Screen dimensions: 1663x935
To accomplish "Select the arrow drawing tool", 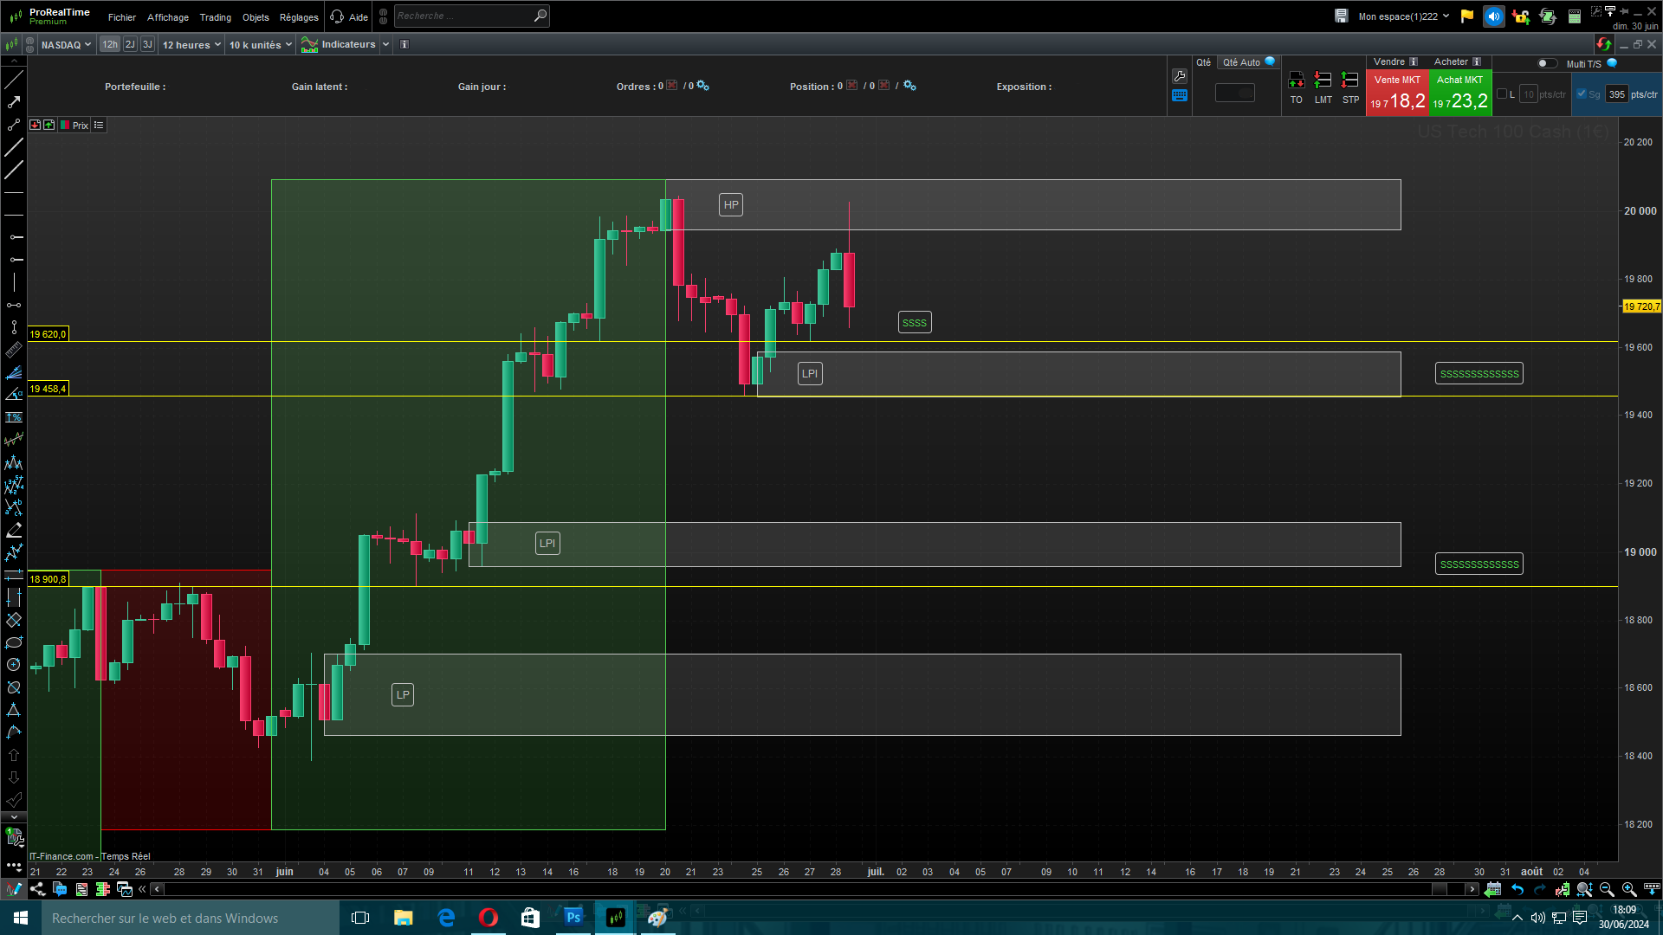I will (x=14, y=102).
